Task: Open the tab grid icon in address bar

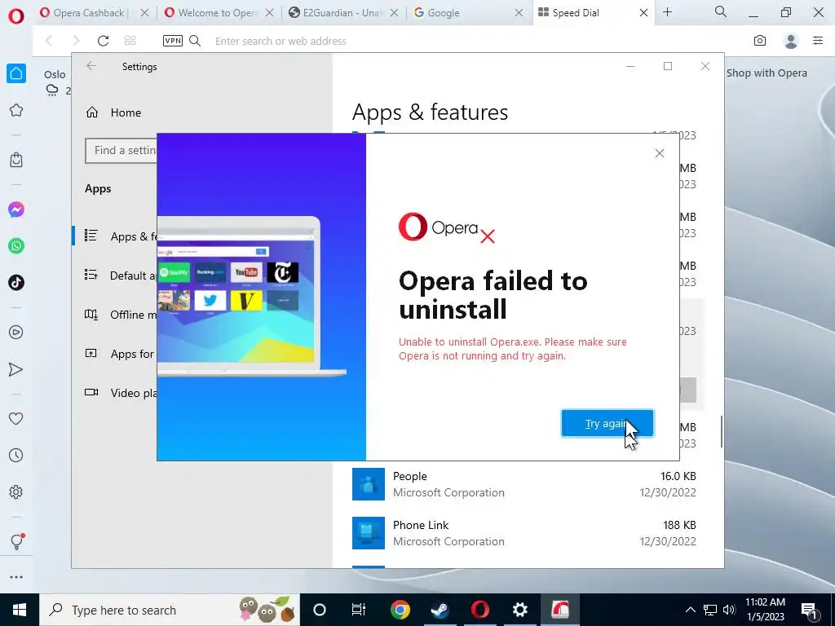Action: click(x=130, y=41)
